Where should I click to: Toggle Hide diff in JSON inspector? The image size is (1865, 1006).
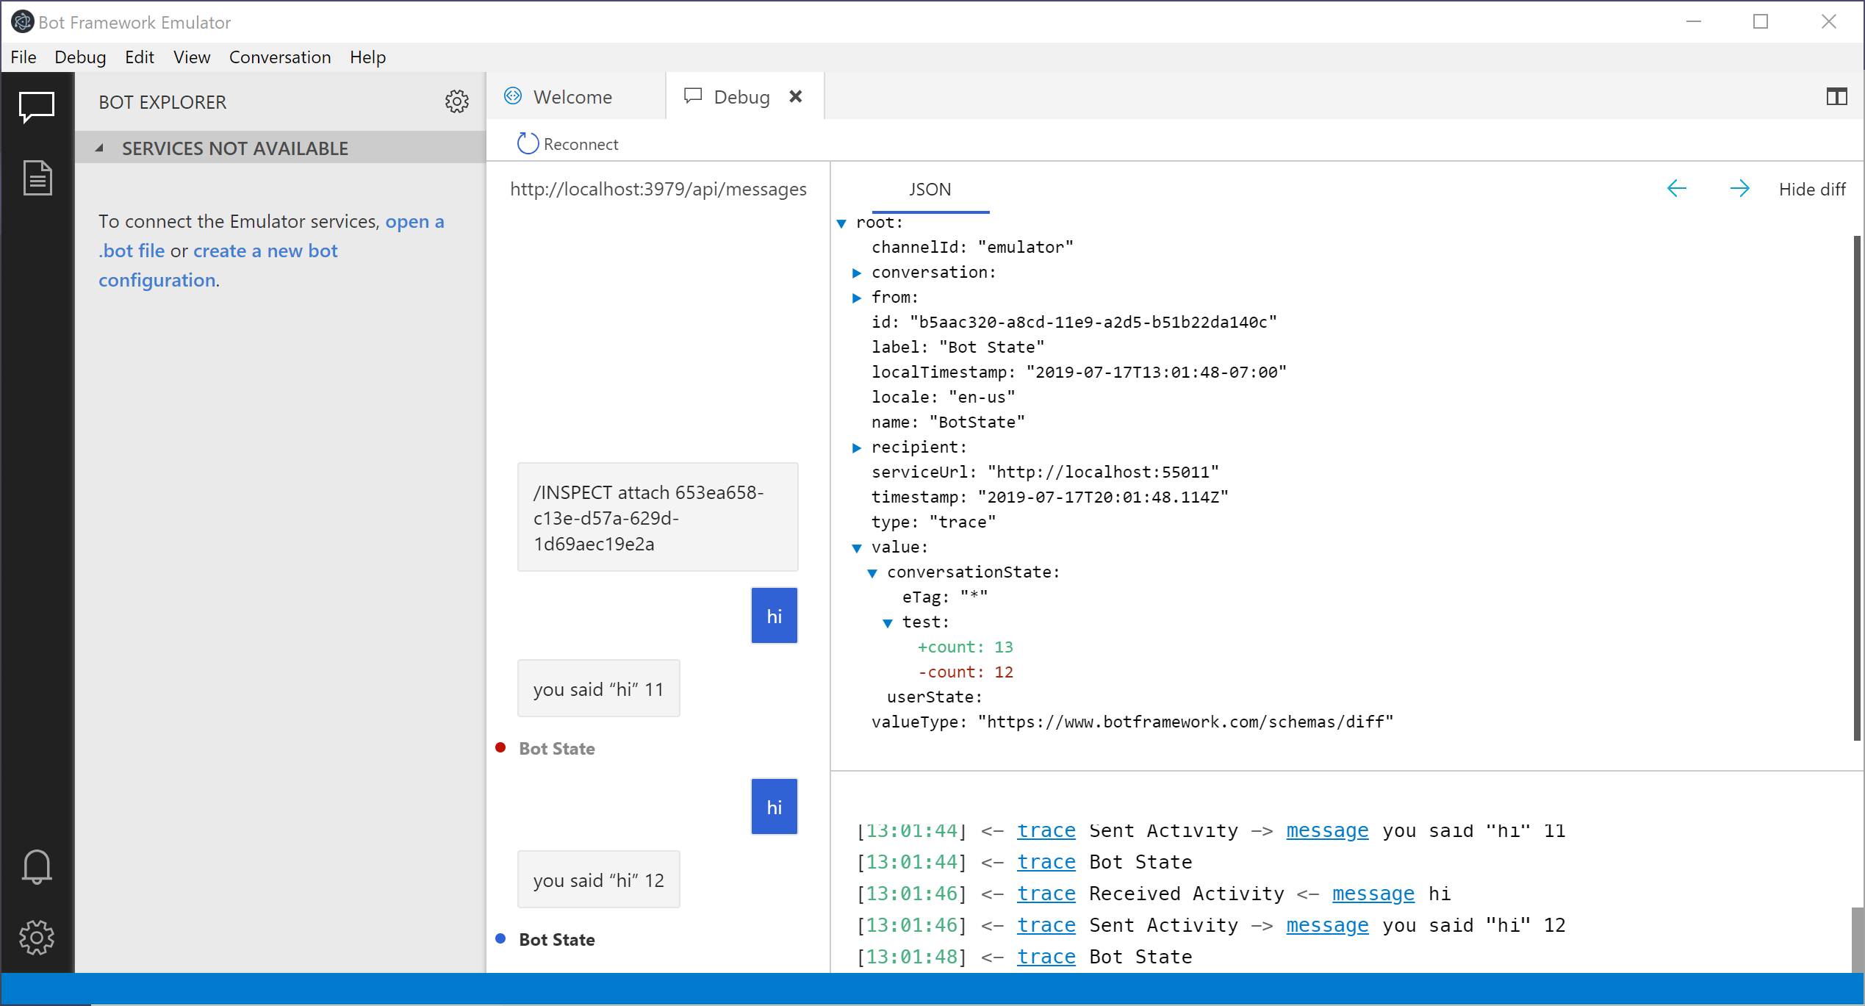point(1811,190)
